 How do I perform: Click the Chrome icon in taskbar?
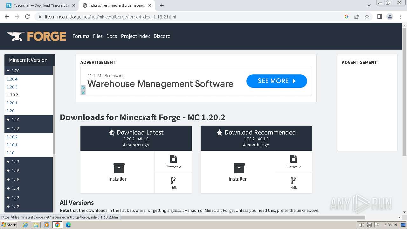(x=58, y=225)
